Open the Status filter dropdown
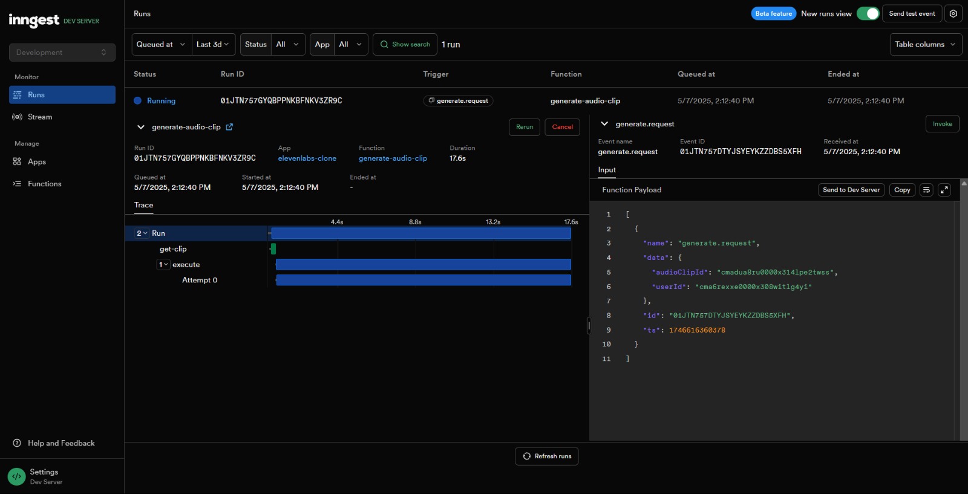This screenshot has width=968, height=494. 289,44
